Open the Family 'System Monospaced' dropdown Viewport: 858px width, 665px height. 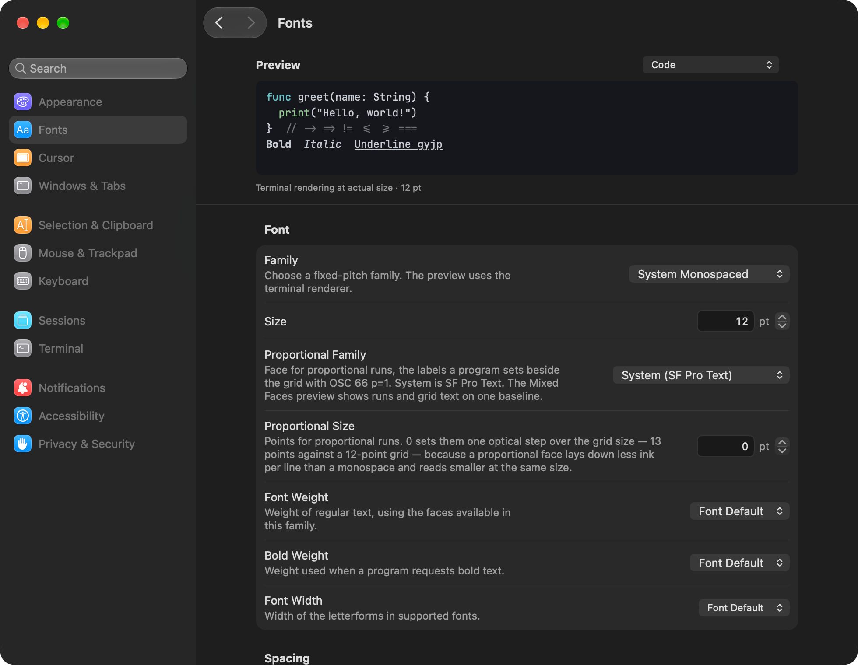[709, 274]
